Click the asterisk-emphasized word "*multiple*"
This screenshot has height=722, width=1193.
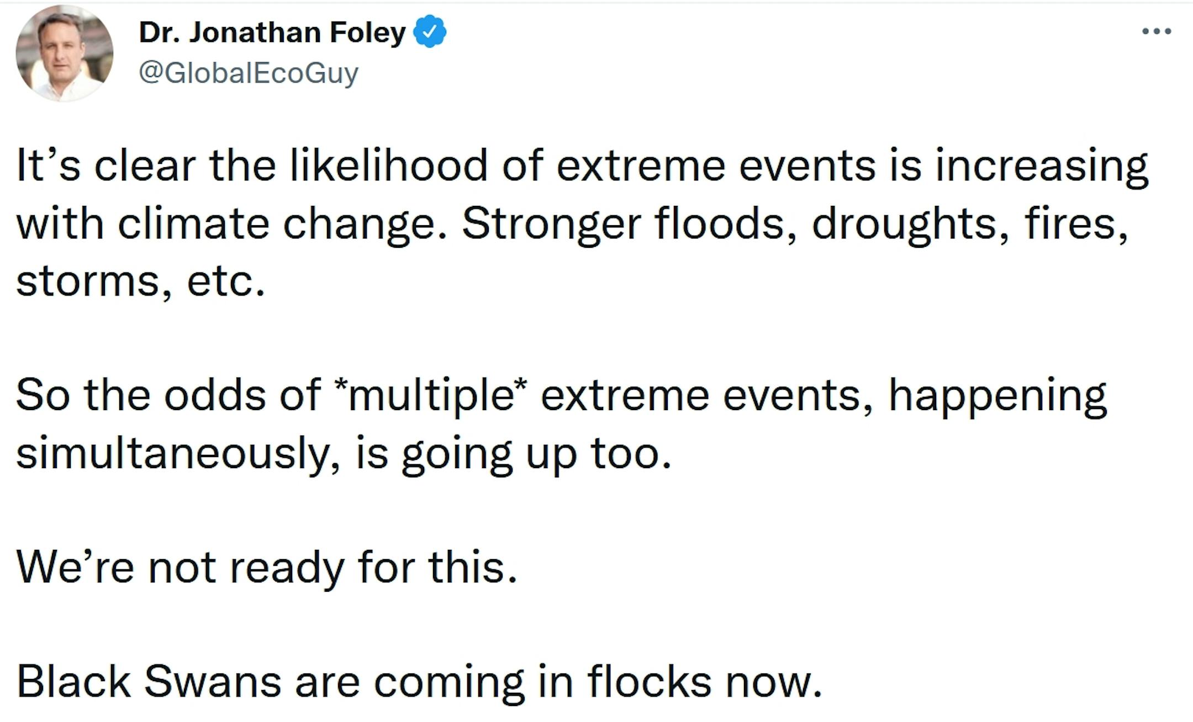[430, 395]
